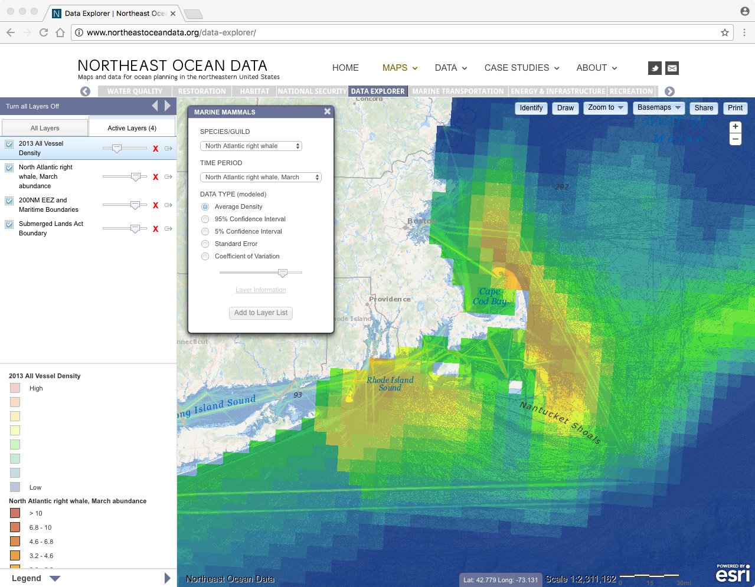Expand the CASE STUDIES menu
The width and height of the screenshot is (755, 587).
[x=522, y=68]
